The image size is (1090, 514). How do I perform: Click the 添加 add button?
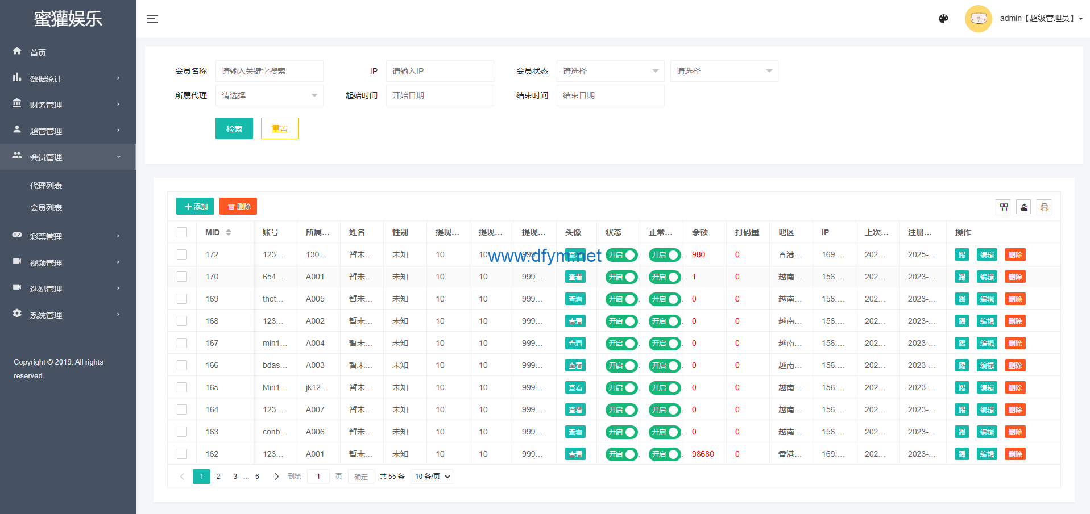[x=195, y=206]
